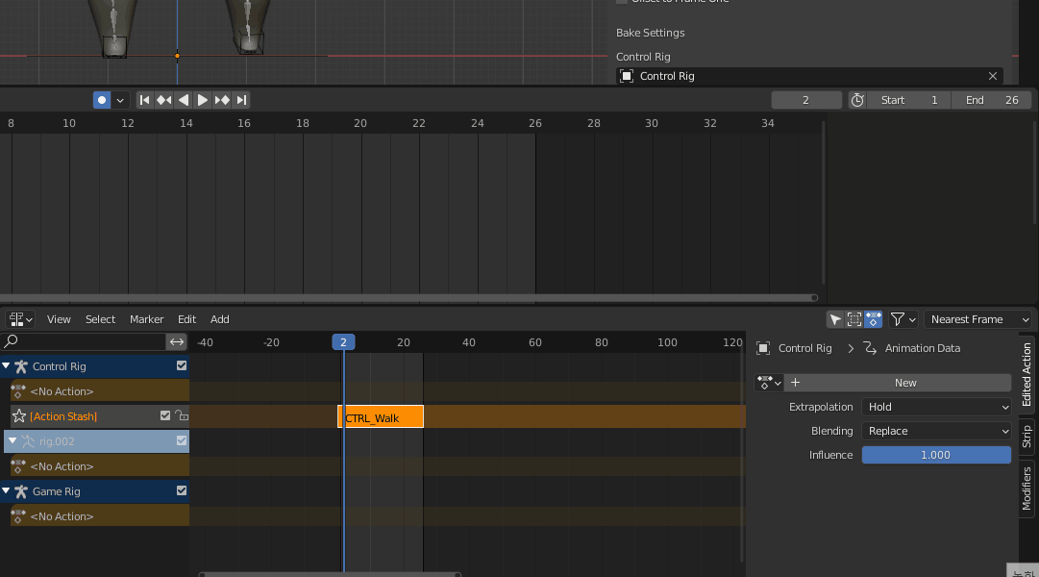
Task: Click the Control Rig object field
Action: tap(809, 76)
